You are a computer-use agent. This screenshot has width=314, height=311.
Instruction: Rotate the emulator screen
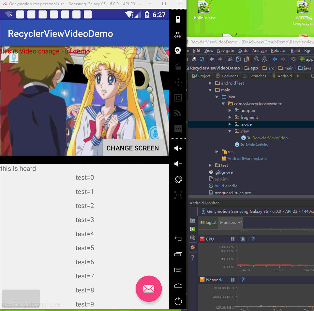point(178,179)
